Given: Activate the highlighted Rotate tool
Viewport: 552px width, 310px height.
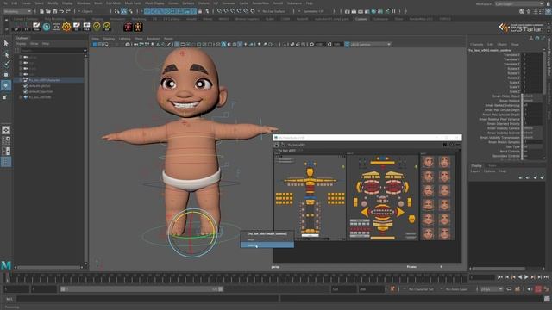Looking at the screenshot, I should click(x=6, y=85).
